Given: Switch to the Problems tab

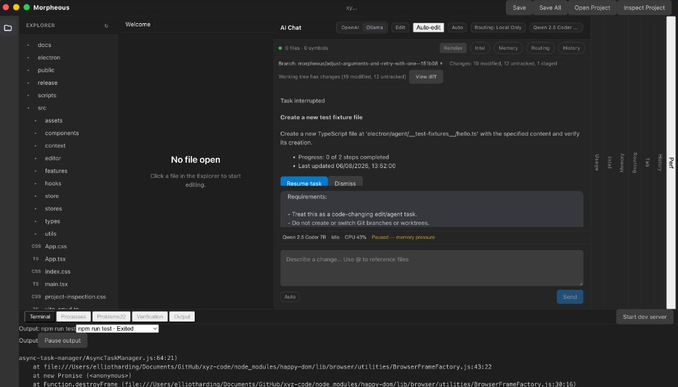Looking at the screenshot, I should [x=111, y=317].
